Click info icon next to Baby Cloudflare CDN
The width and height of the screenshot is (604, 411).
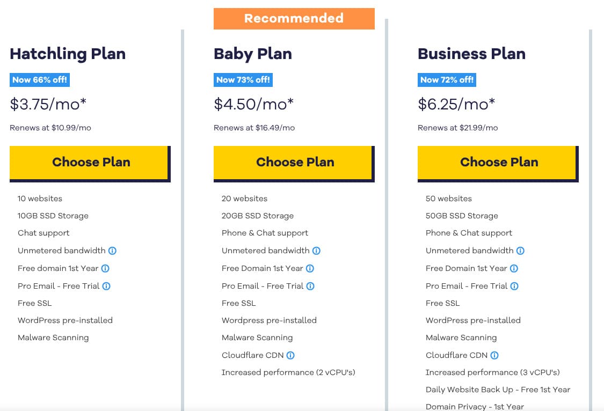[x=290, y=355]
